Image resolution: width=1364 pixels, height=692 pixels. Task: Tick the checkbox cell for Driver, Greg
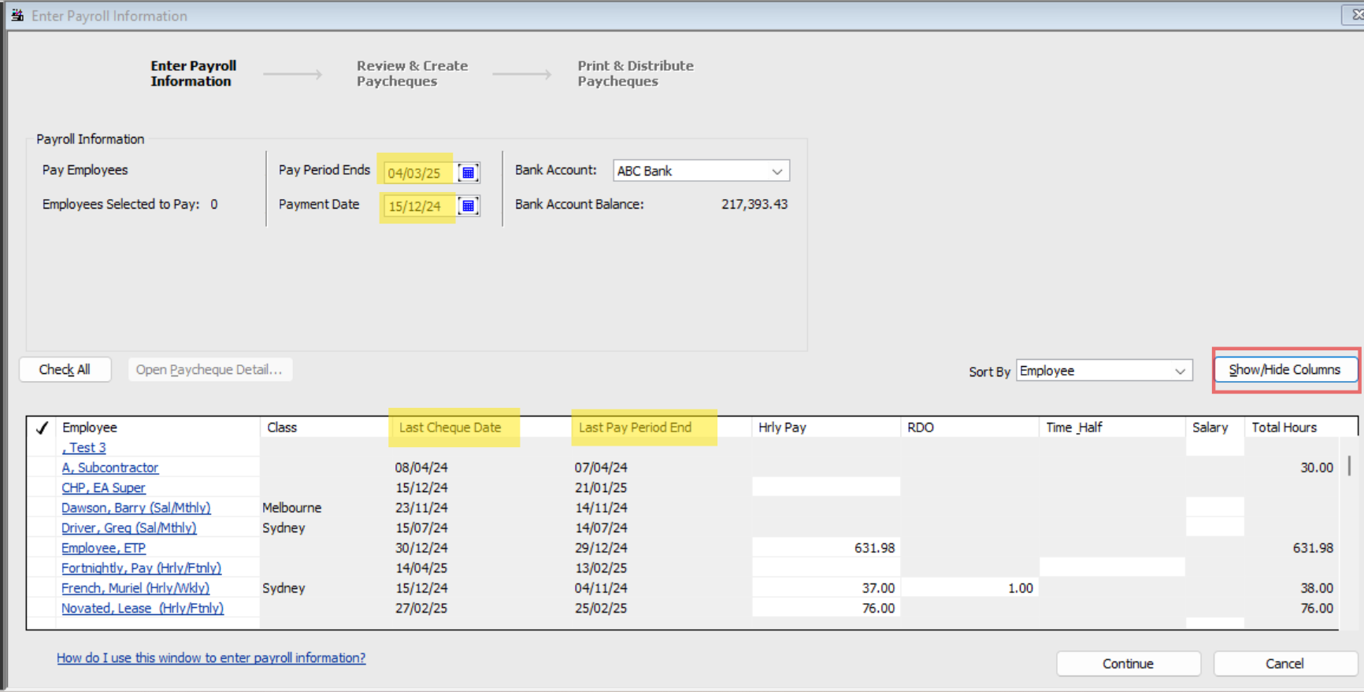[x=42, y=527]
